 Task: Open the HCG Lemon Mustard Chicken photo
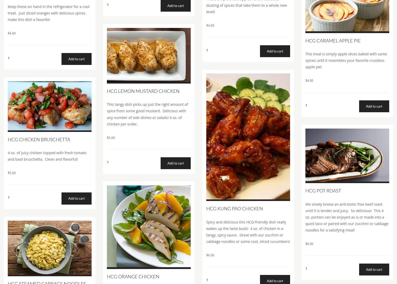(149, 56)
